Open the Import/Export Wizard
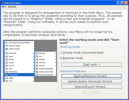The width and height of the screenshot is (129, 100). point(92,87)
